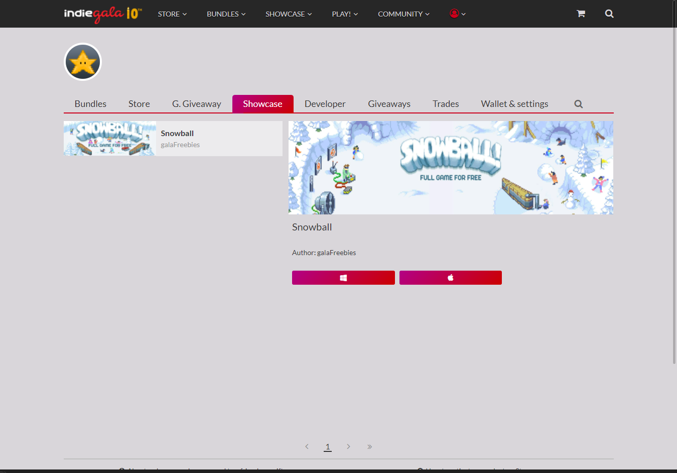The image size is (677, 473).
Task: Click the Snowball heading below banner
Action: coord(312,227)
